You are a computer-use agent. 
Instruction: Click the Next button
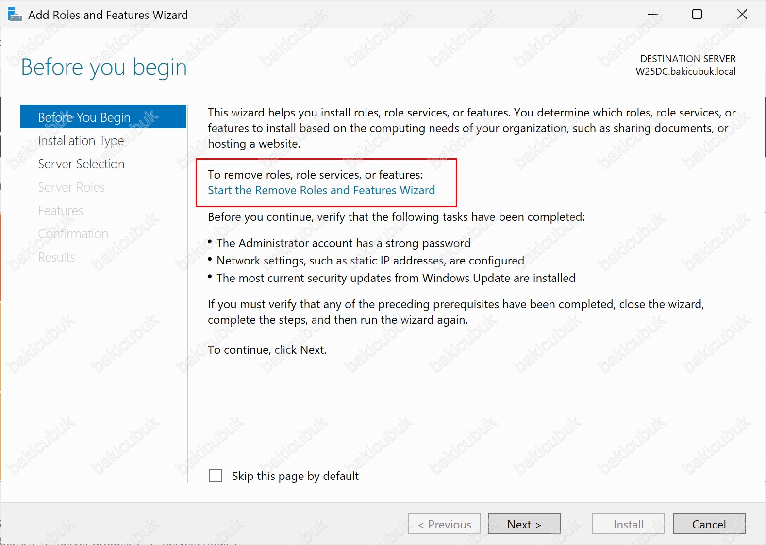tap(524, 524)
